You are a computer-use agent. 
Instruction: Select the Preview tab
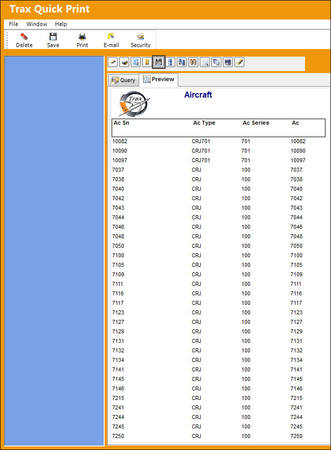point(159,80)
